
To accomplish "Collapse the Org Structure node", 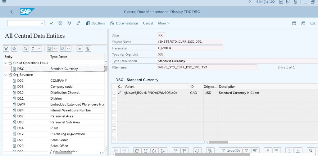I will pyautogui.click(x=6, y=75).
